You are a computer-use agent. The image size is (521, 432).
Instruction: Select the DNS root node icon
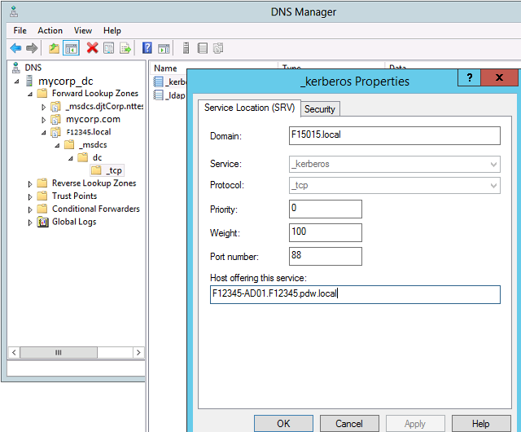15,68
